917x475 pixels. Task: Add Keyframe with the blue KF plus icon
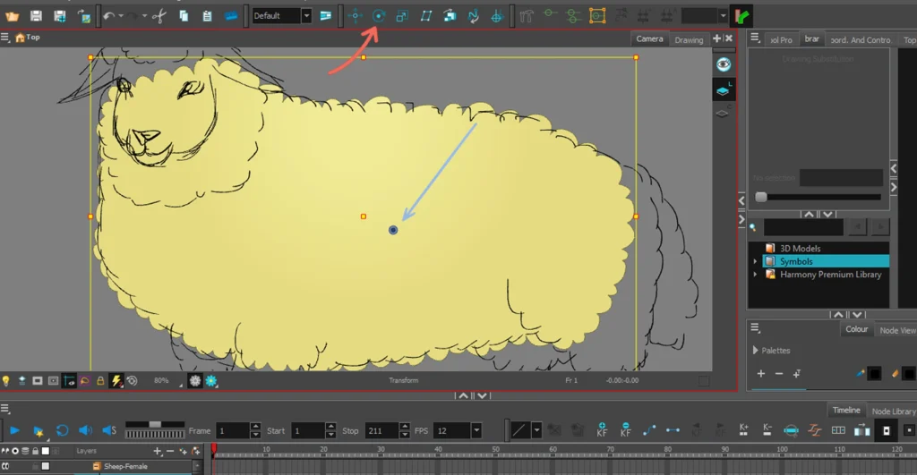click(602, 430)
